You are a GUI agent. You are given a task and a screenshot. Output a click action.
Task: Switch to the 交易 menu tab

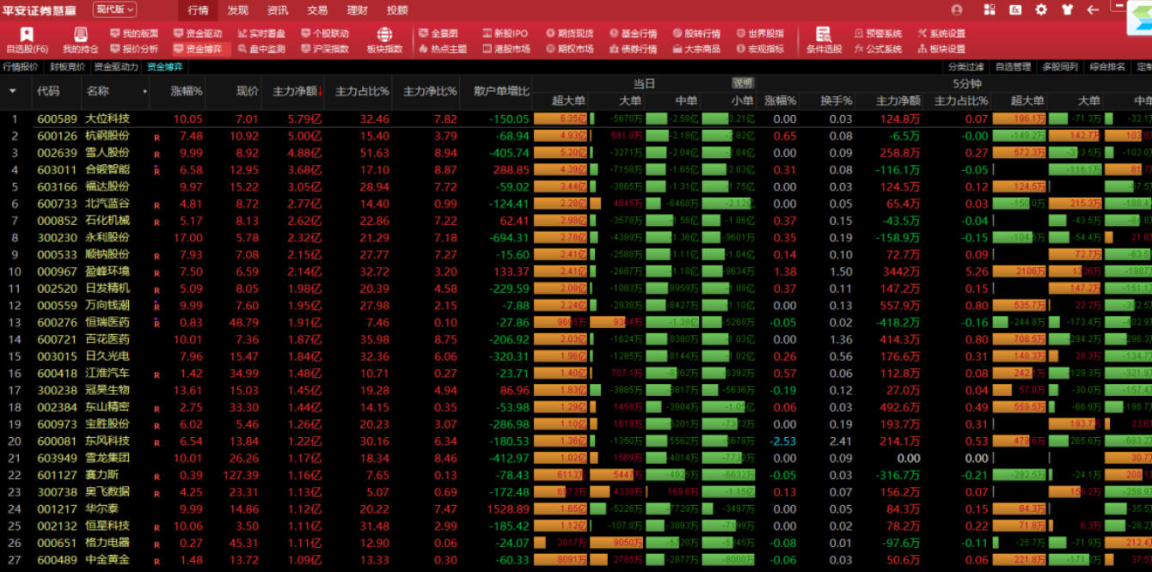pyautogui.click(x=317, y=10)
